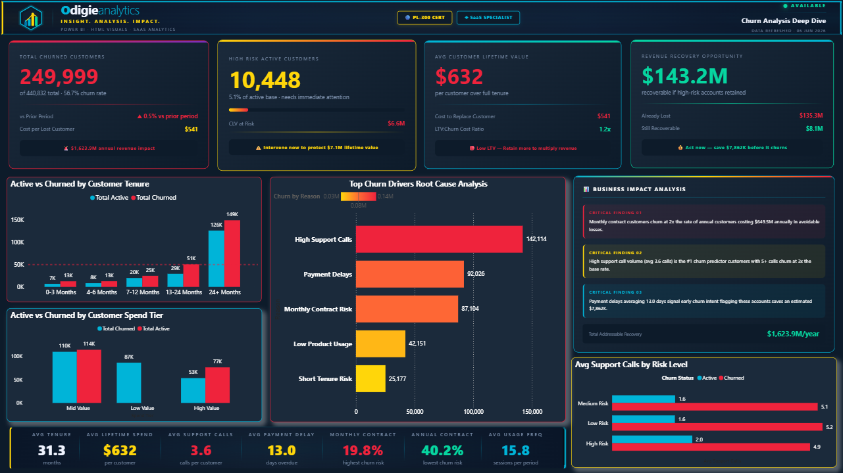Screen dimensions: 843x473
Task: Select the 114K Mid Value bar
Action: (89, 376)
